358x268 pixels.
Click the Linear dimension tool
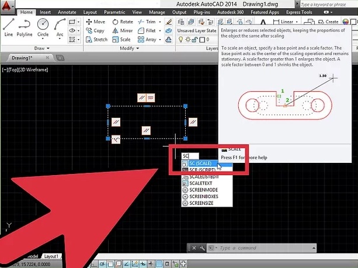click(x=283, y=22)
